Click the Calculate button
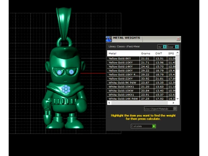Image resolution: width=208 pixels, height=156 pixels. point(143,126)
